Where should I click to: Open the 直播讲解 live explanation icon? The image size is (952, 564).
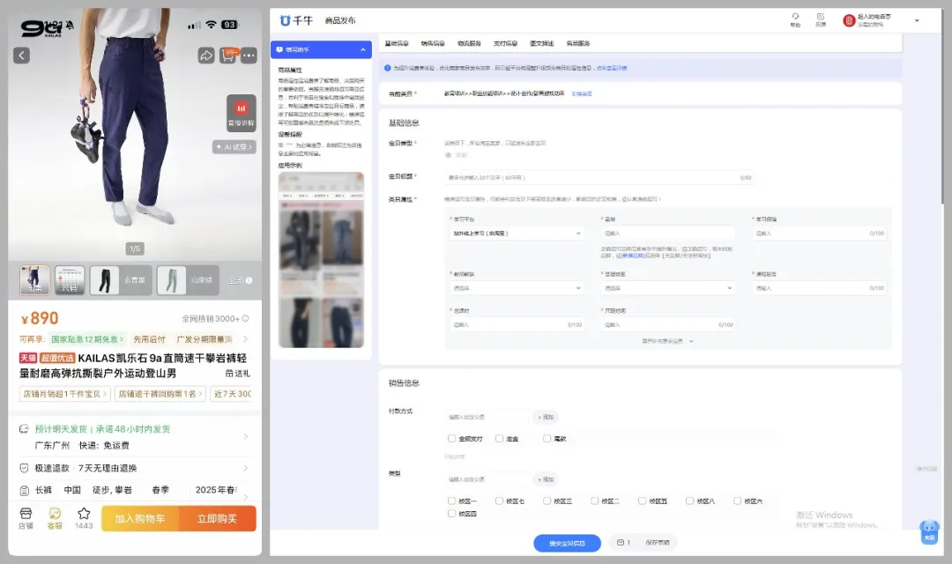point(242,113)
